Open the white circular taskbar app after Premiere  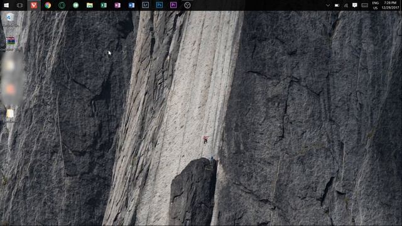click(x=187, y=5)
